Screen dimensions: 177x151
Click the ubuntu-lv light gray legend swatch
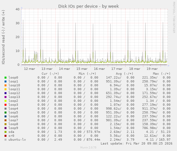6,140
